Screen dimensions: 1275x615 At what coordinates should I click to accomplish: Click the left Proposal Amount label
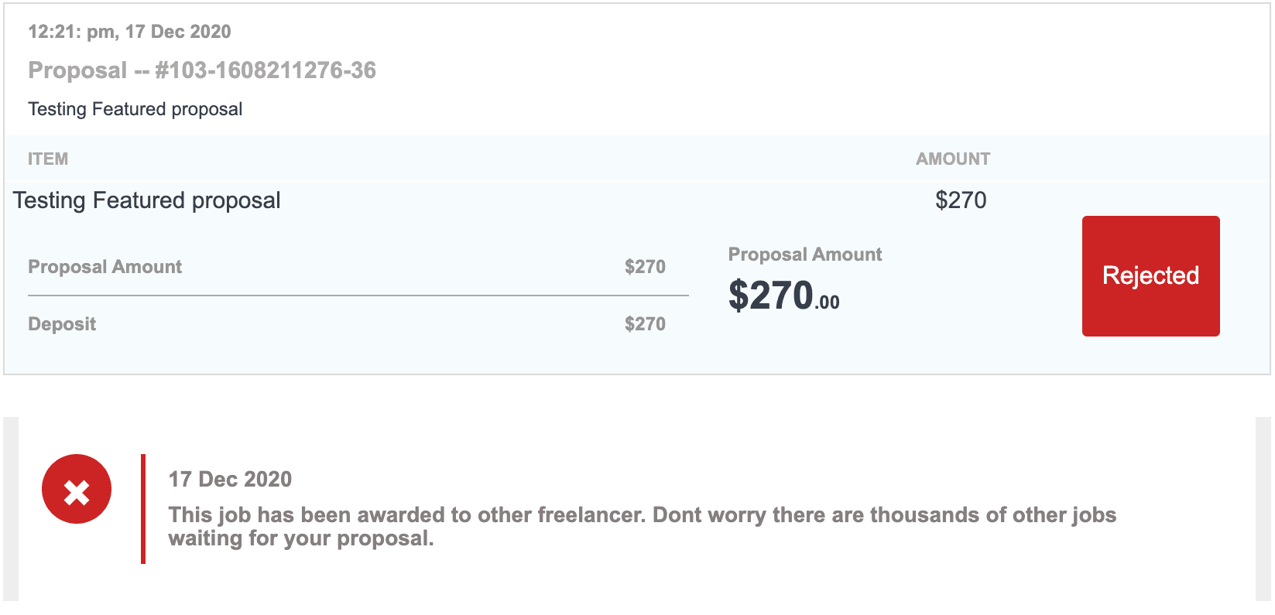click(105, 267)
